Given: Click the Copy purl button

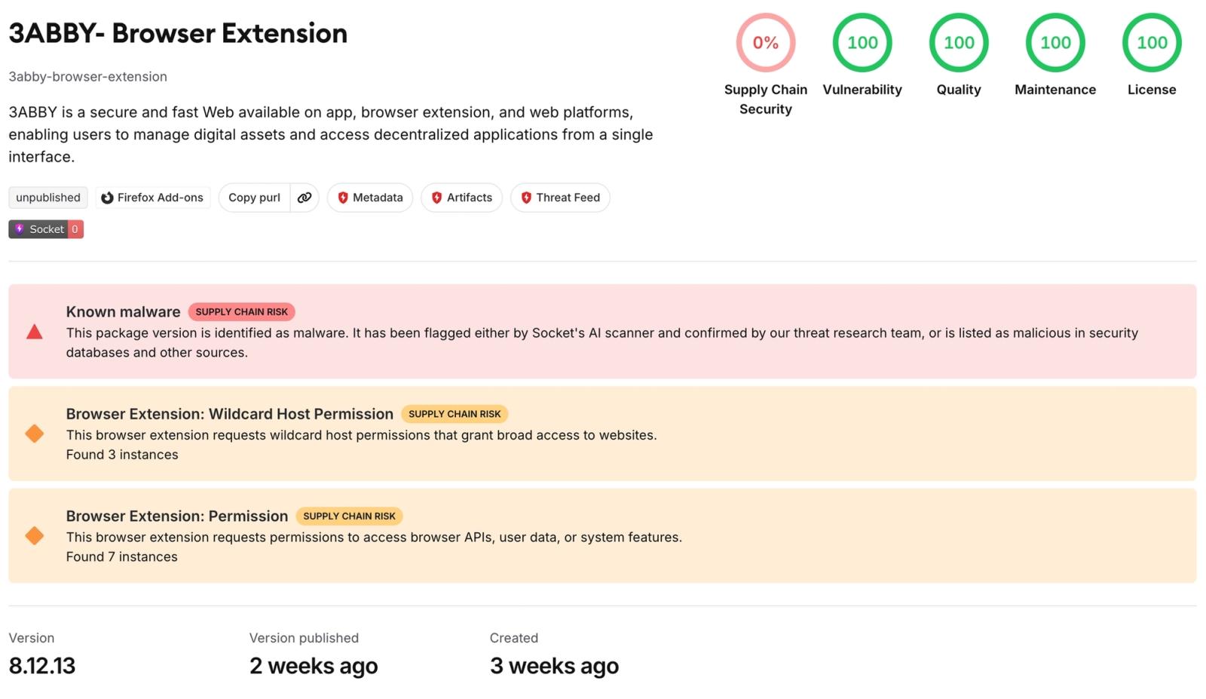Looking at the screenshot, I should [254, 198].
